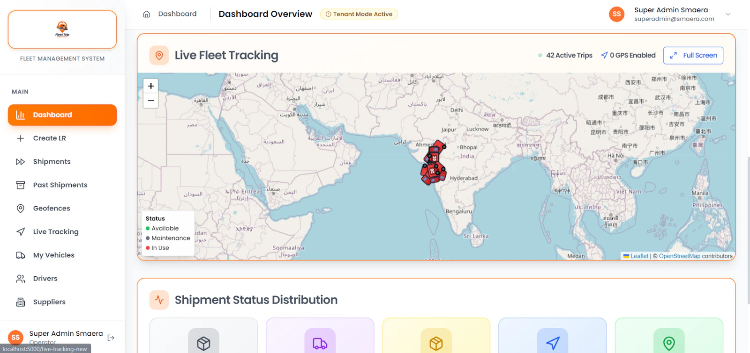Click the Live Tracking arrow icon
750x353 pixels.
20,232
